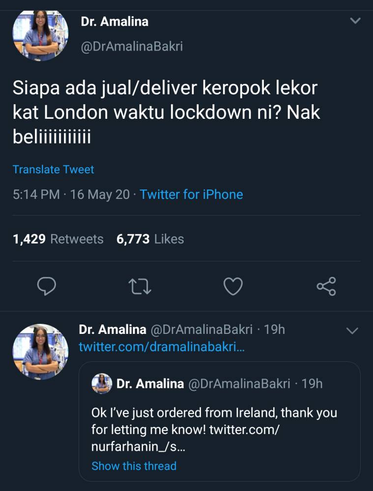The width and height of the screenshot is (373, 491).
Task: Click Translate Tweet link
Action: click(53, 169)
